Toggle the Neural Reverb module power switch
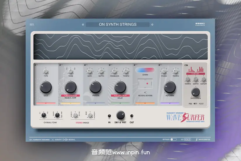241x161 pixels. 135,65
